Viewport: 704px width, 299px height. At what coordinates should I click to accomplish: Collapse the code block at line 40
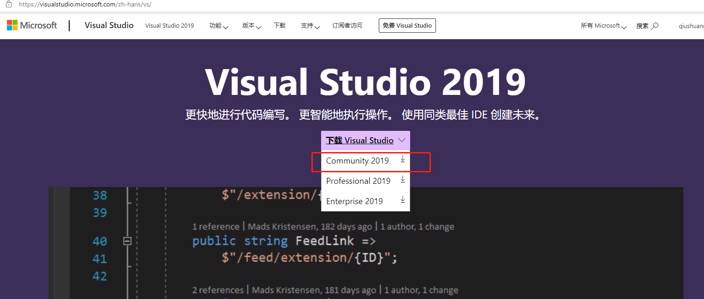click(x=128, y=240)
